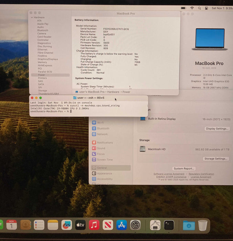This screenshot has width=233, height=241.
Task: Click Serial Number value F5D1026BU27K7LQCQ
Action: (116, 29)
